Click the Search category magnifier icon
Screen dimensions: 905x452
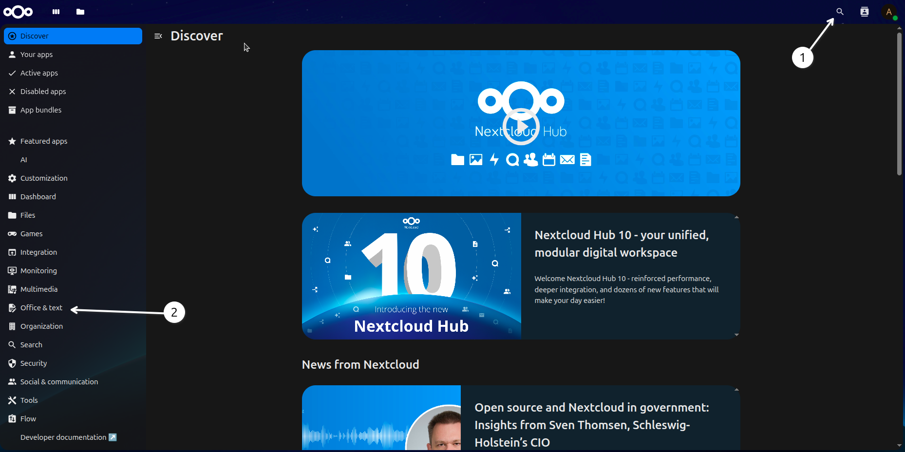coord(12,345)
